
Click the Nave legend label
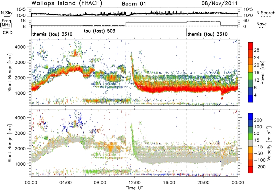tap(261, 24)
